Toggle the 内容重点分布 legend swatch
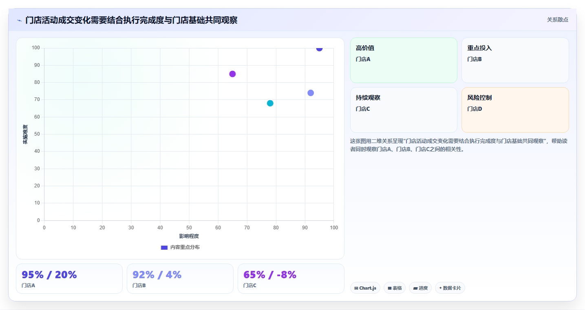Viewport: 585px width, 310px height. click(164, 247)
